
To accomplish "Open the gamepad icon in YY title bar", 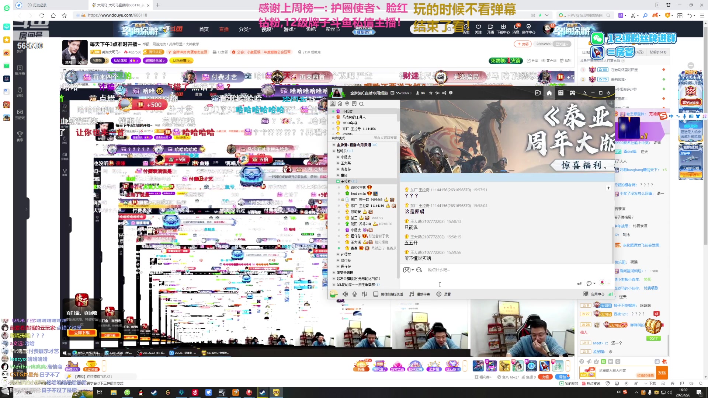I will [572, 93].
